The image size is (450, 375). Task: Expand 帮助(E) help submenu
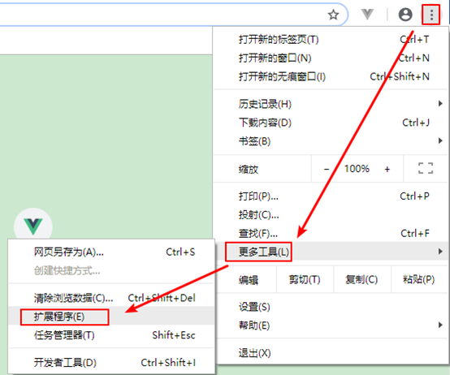(330, 325)
